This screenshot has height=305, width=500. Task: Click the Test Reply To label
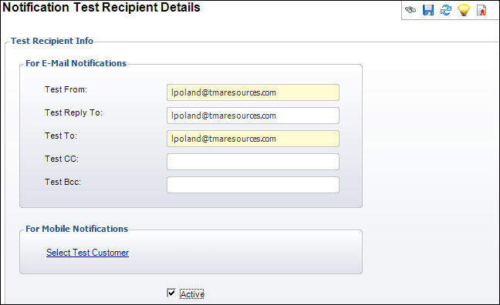coord(73,112)
